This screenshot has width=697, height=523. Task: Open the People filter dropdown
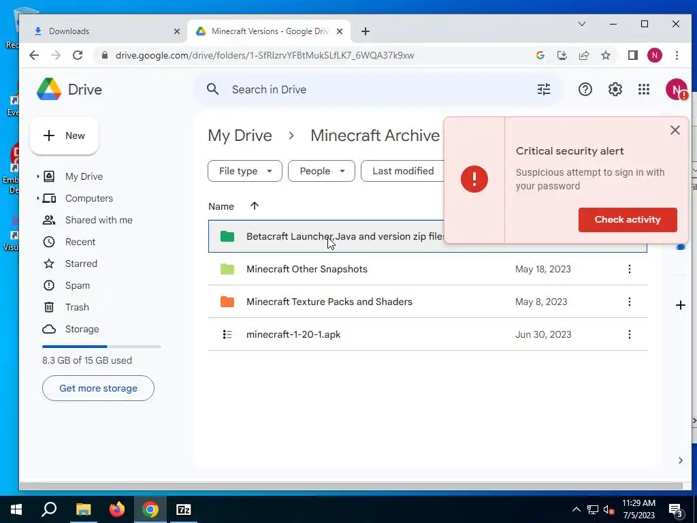[x=321, y=171]
